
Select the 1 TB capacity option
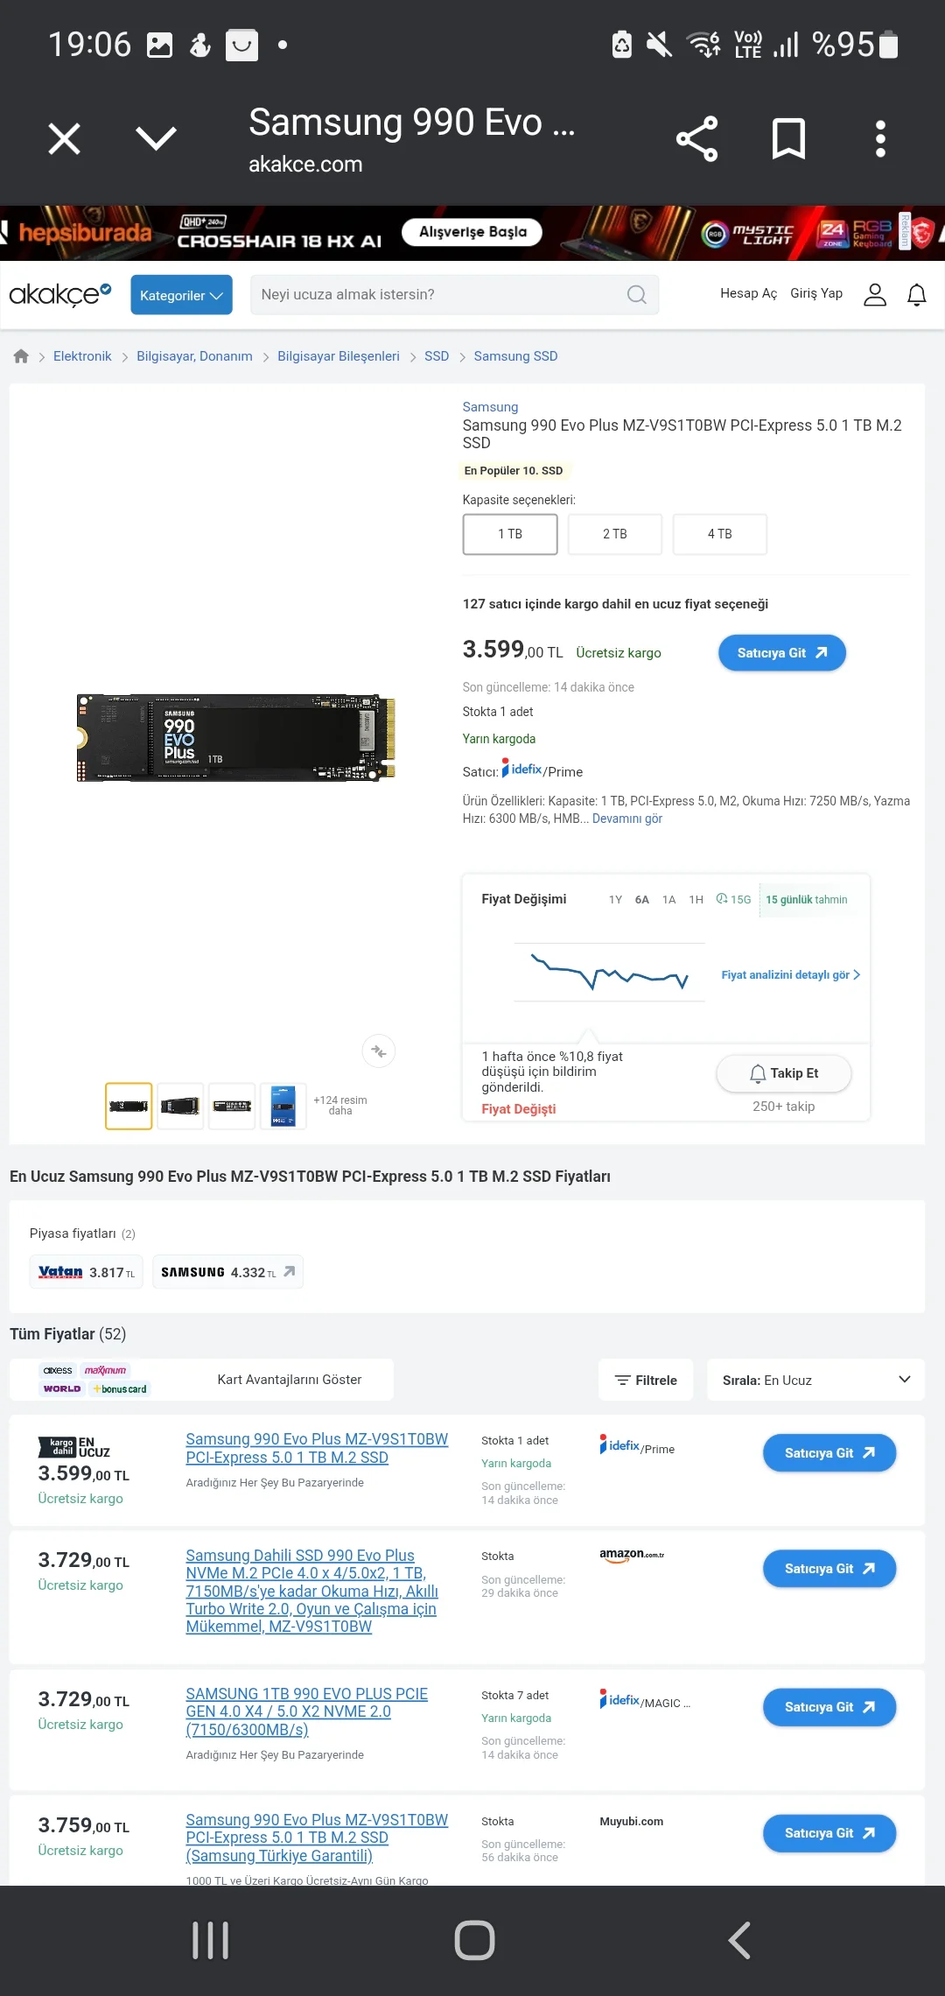pyautogui.click(x=510, y=534)
